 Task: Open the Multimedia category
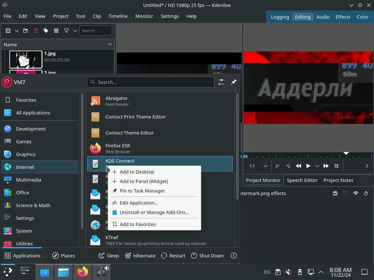pos(39,180)
